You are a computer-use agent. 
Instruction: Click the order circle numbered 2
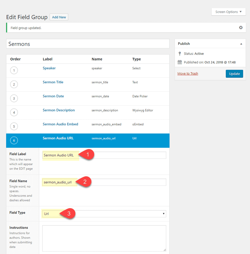[14, 84]
